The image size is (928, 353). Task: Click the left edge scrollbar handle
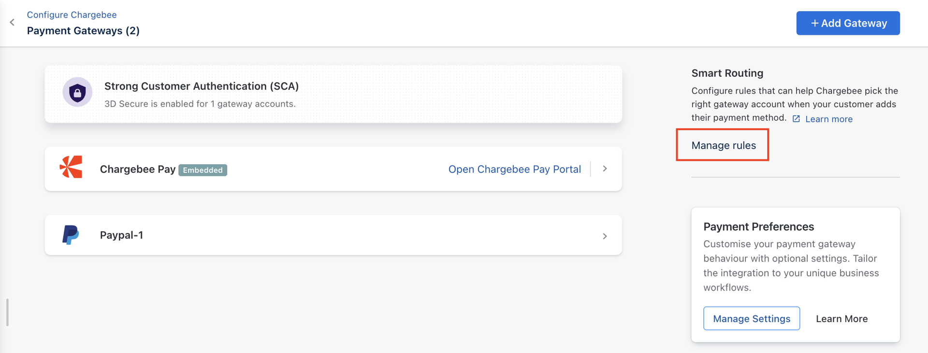(7, 312)
